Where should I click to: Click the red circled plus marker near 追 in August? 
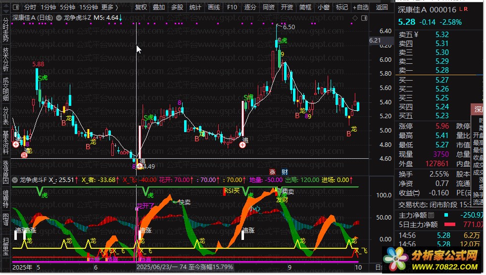tap(243, 144)
